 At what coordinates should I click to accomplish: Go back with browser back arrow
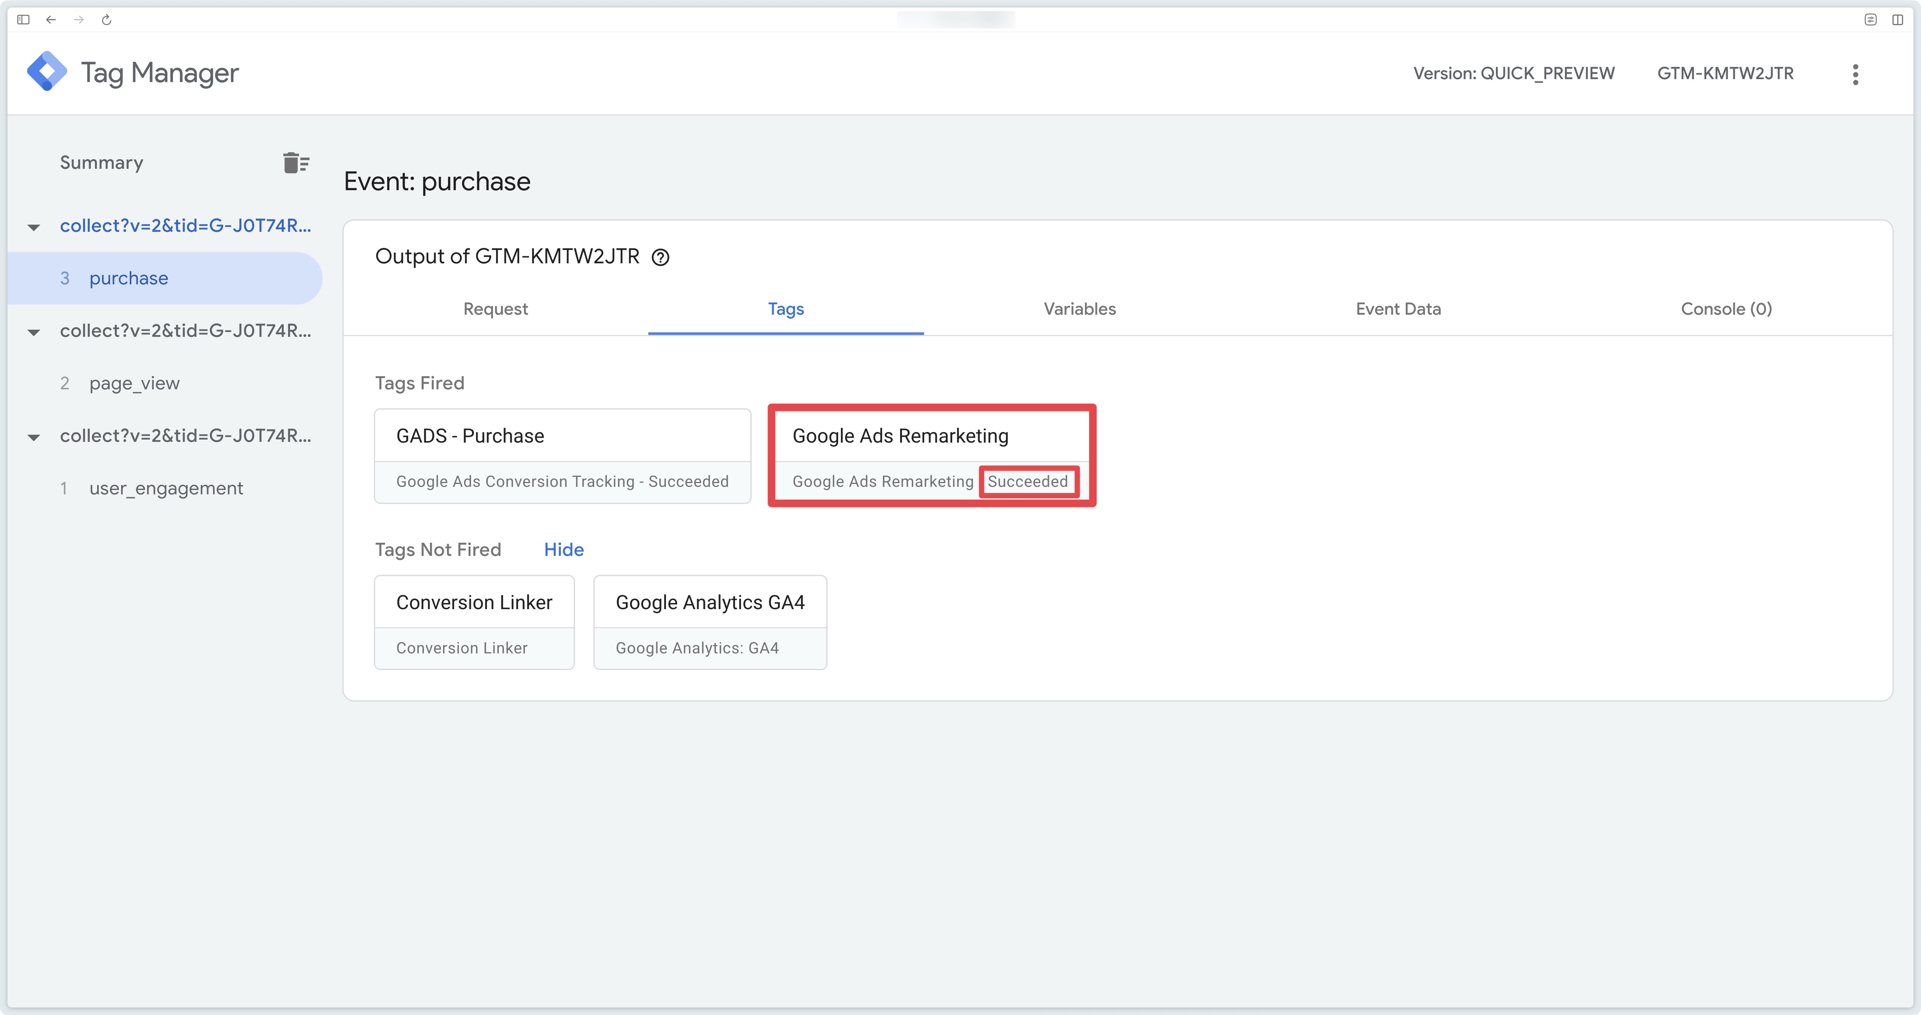[51, 20]
